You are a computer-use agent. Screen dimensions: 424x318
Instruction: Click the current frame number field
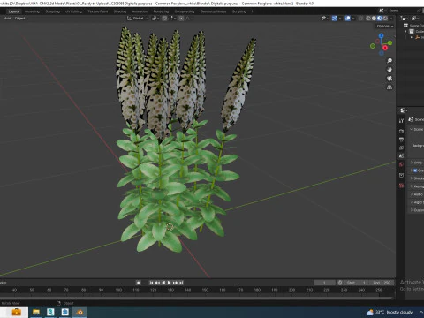click(x=324, y=283)
